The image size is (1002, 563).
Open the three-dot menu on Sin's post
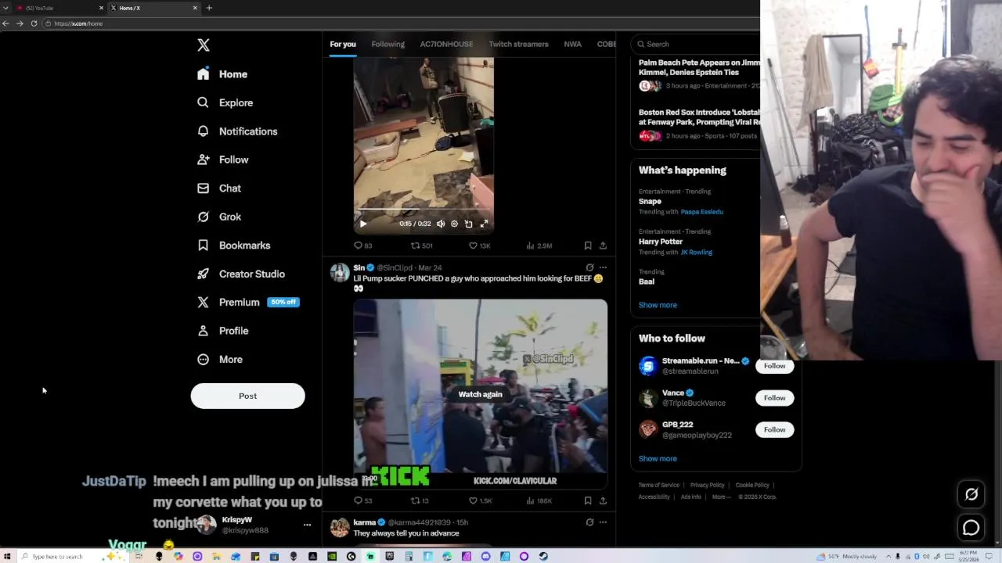point(603,267)
